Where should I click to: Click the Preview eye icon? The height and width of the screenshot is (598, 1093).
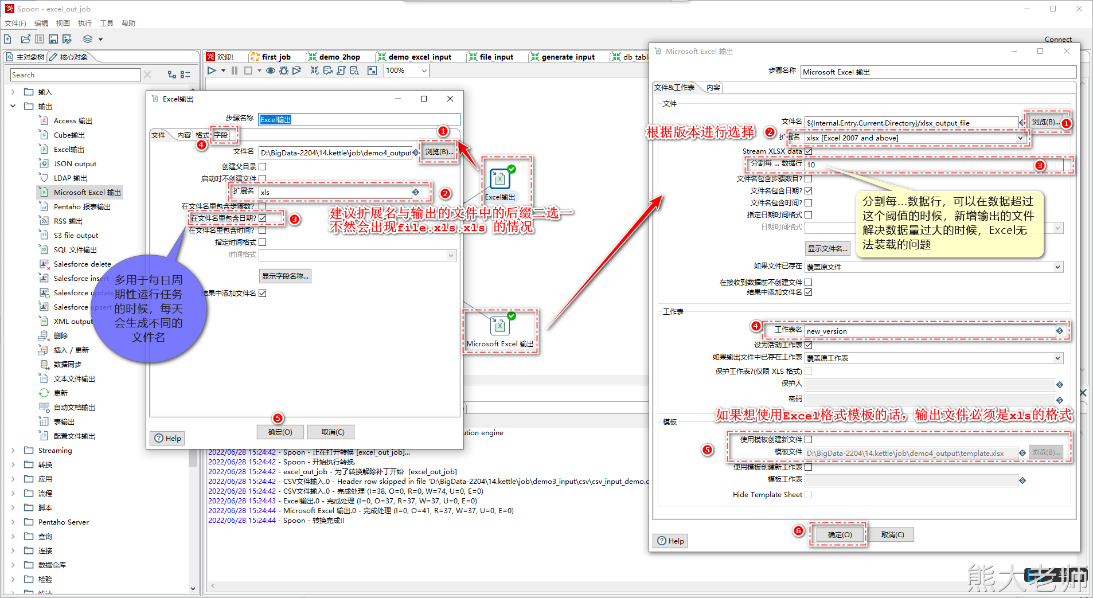(271, 71)
